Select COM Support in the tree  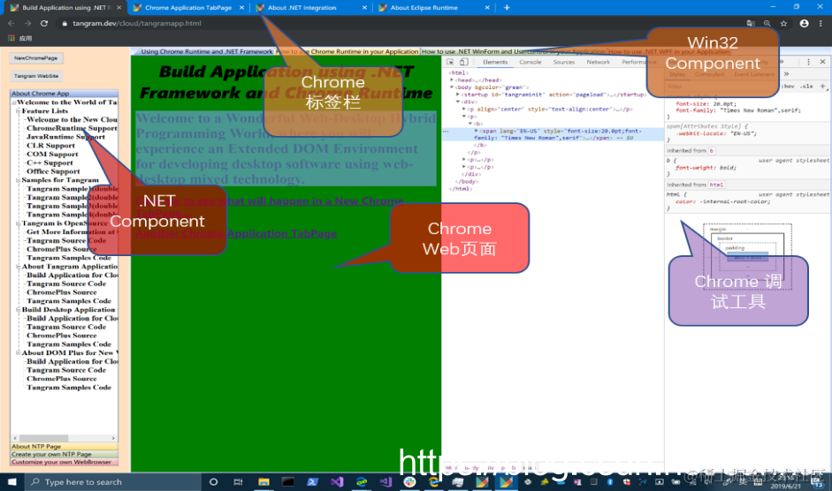[x=52, y=154]
